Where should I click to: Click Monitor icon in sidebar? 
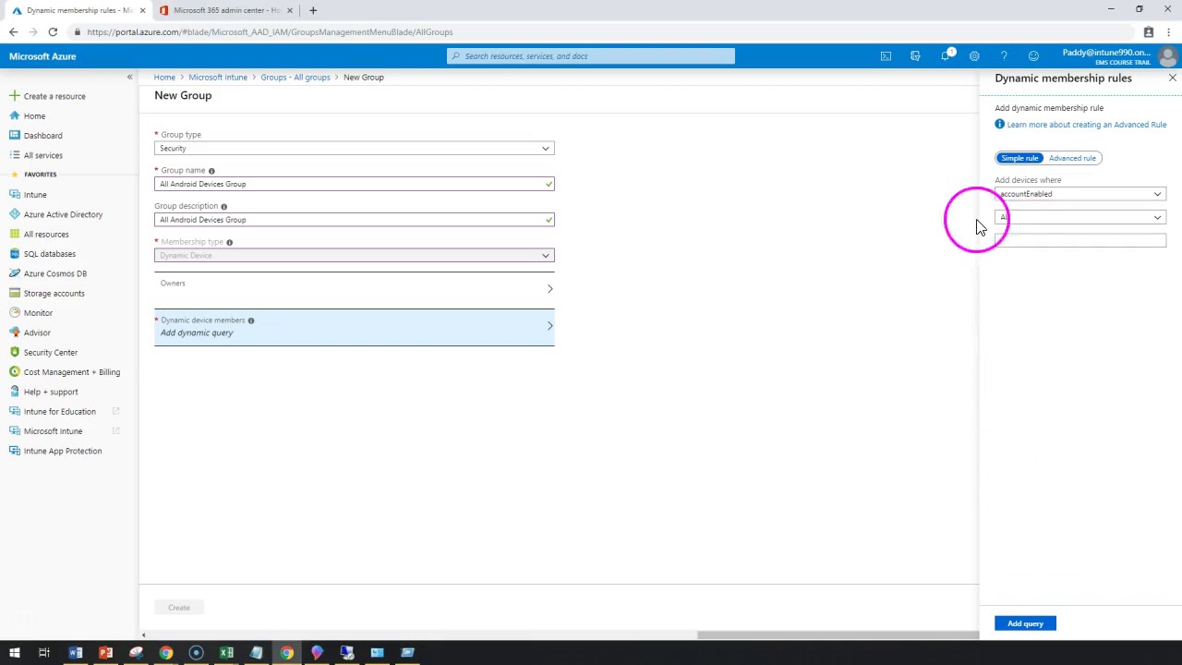pos(14,313)
